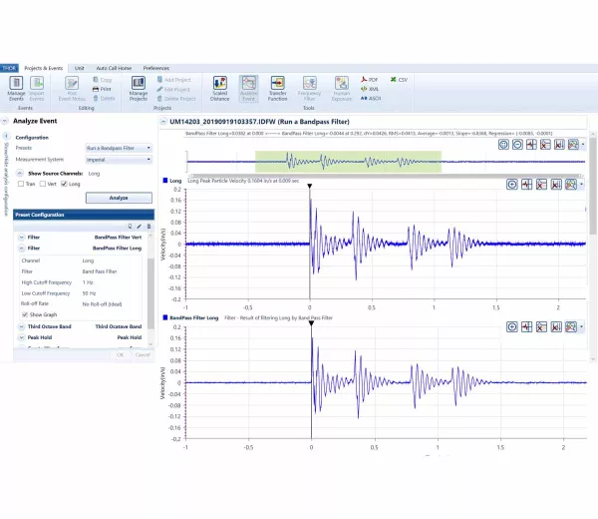Image resolution: width=598 pixels, height=519 pixels.
Task: Click the red-x marker icon on the BandPass Filter Long graph
Action: [541, 327]
